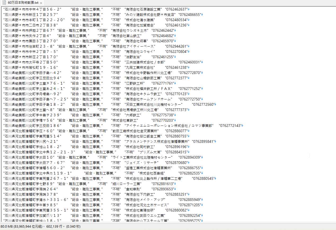Click the name ジェイズ・リサーチ
The width and height of the screenshot is (336, 230).
click(142, 163)
